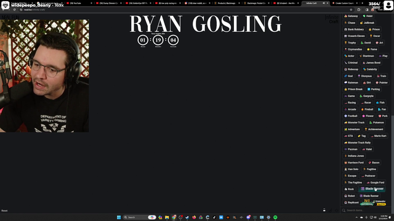The image size is (394, 221).
Task: Focus the Search items field
Action: click(x=366, y=211)
